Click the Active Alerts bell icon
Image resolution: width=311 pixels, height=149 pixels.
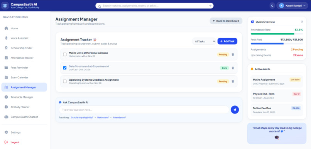tap(252, 69)
